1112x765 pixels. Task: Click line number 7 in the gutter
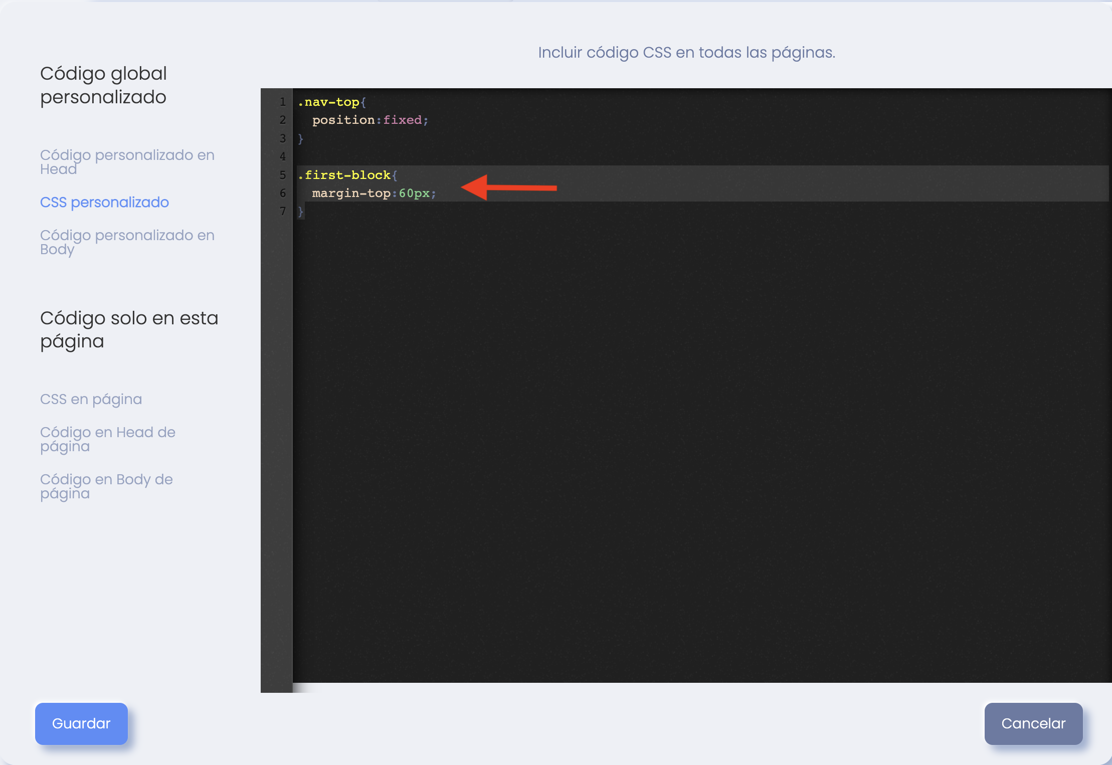[x=282, y=211]
